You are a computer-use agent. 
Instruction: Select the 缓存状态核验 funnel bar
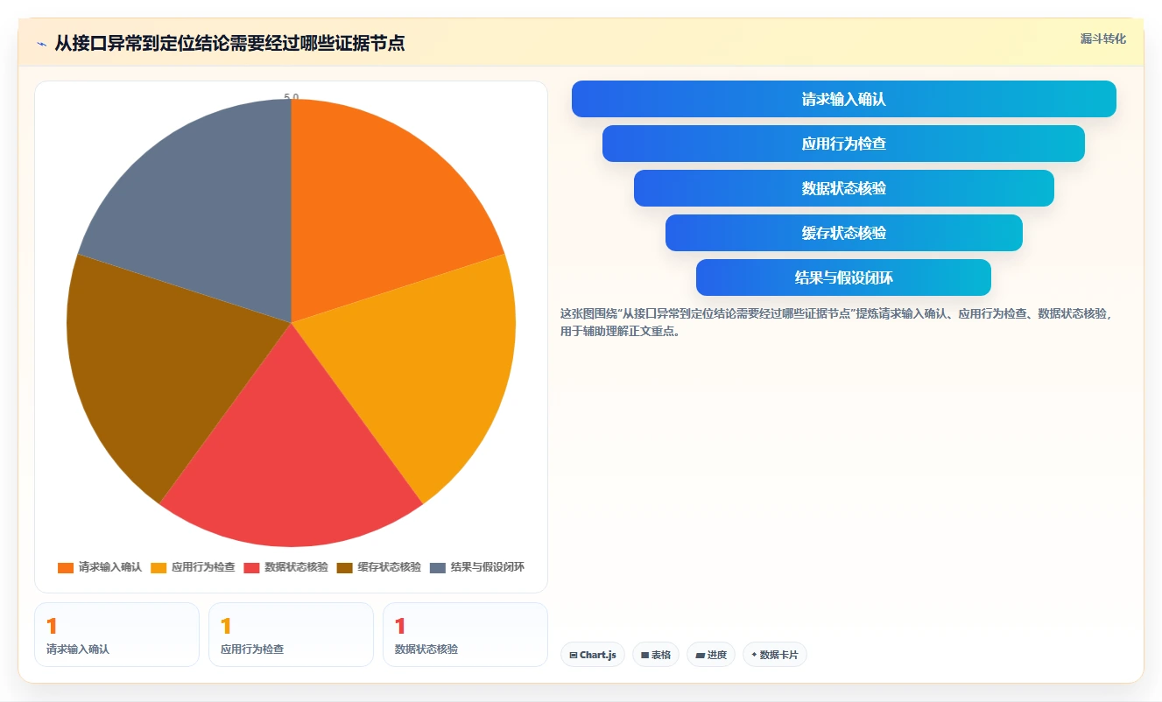[x=843, y=233]
